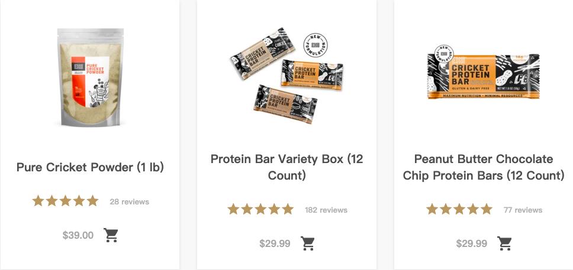Open Pure Cricket Powder product image

90,77
